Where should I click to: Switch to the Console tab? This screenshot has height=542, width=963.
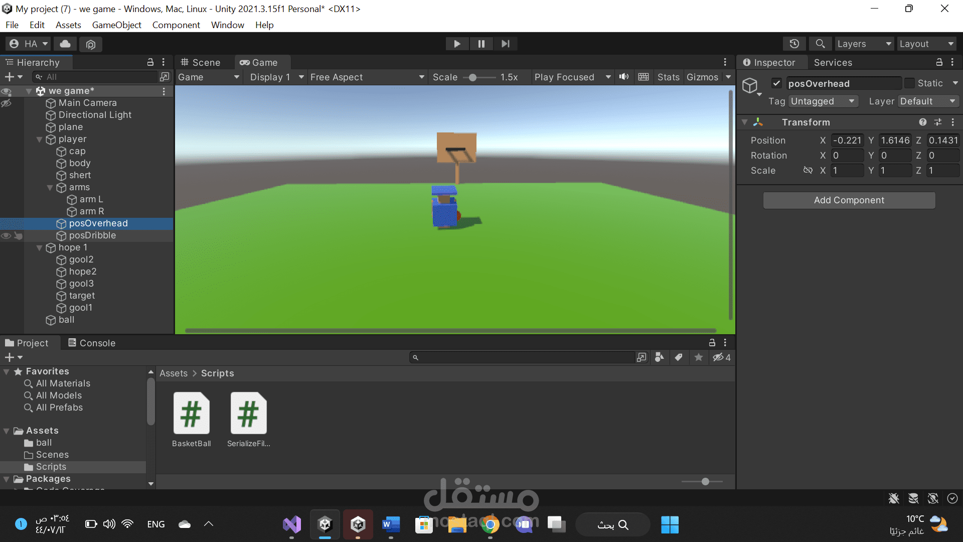click(x=92, y=343)
